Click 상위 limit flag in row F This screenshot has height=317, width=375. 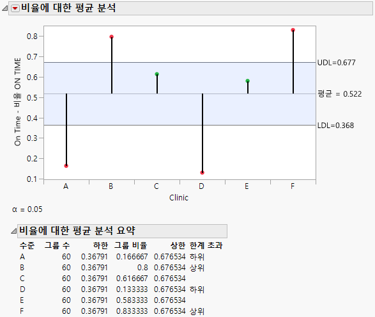(197, 311)
